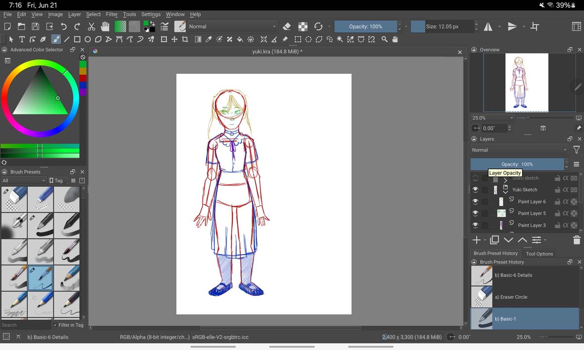
Task: Toggle preserve alpha checker icon
Action: coord(303,27)
